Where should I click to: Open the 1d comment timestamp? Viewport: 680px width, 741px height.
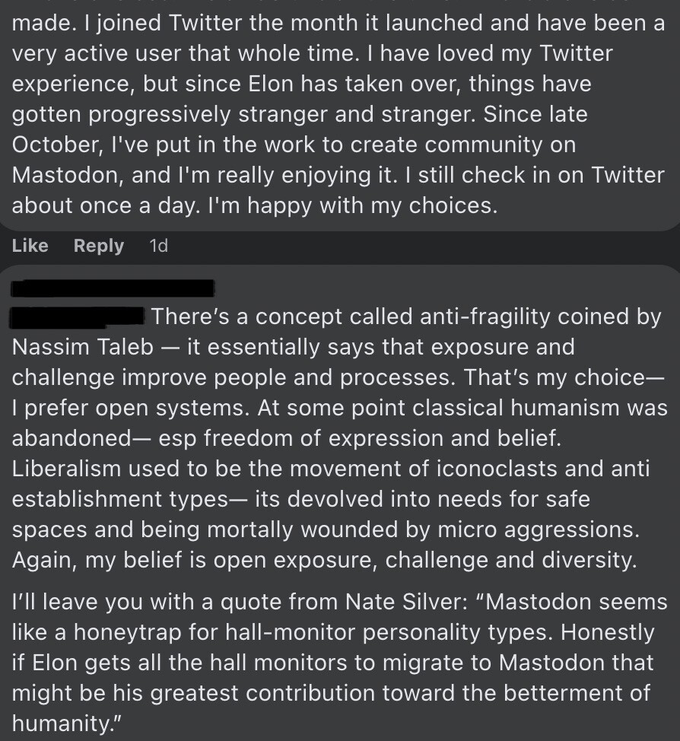tap(158, 246)
